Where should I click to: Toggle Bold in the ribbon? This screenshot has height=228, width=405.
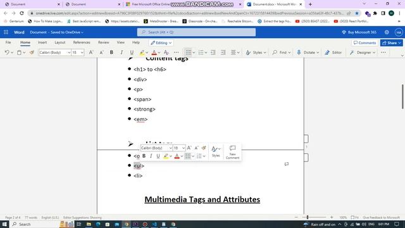[111, 53]
